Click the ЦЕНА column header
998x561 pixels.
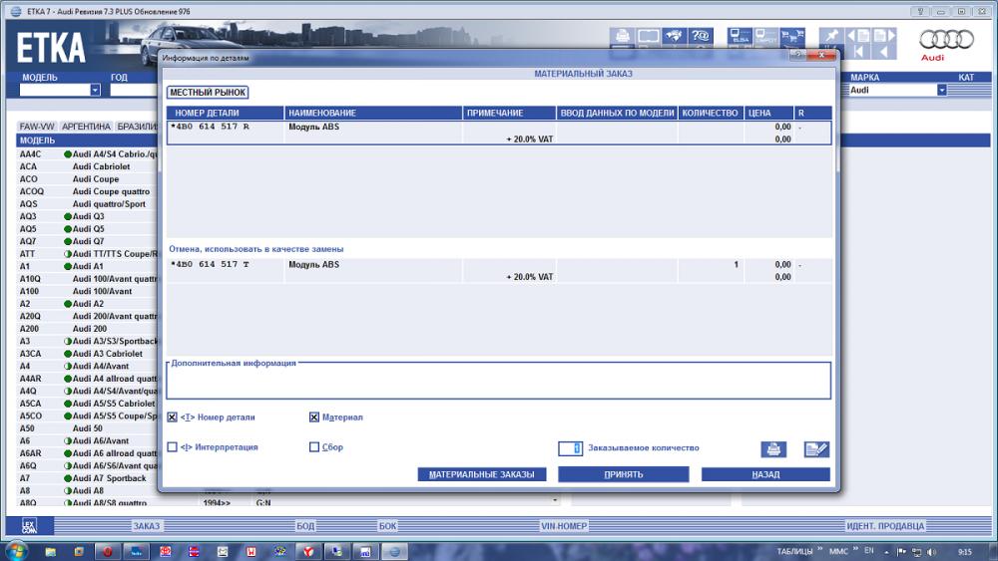[x=768, y=113]
